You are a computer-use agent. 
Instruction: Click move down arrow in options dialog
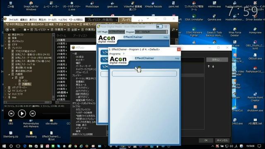(x=213, y=67)
